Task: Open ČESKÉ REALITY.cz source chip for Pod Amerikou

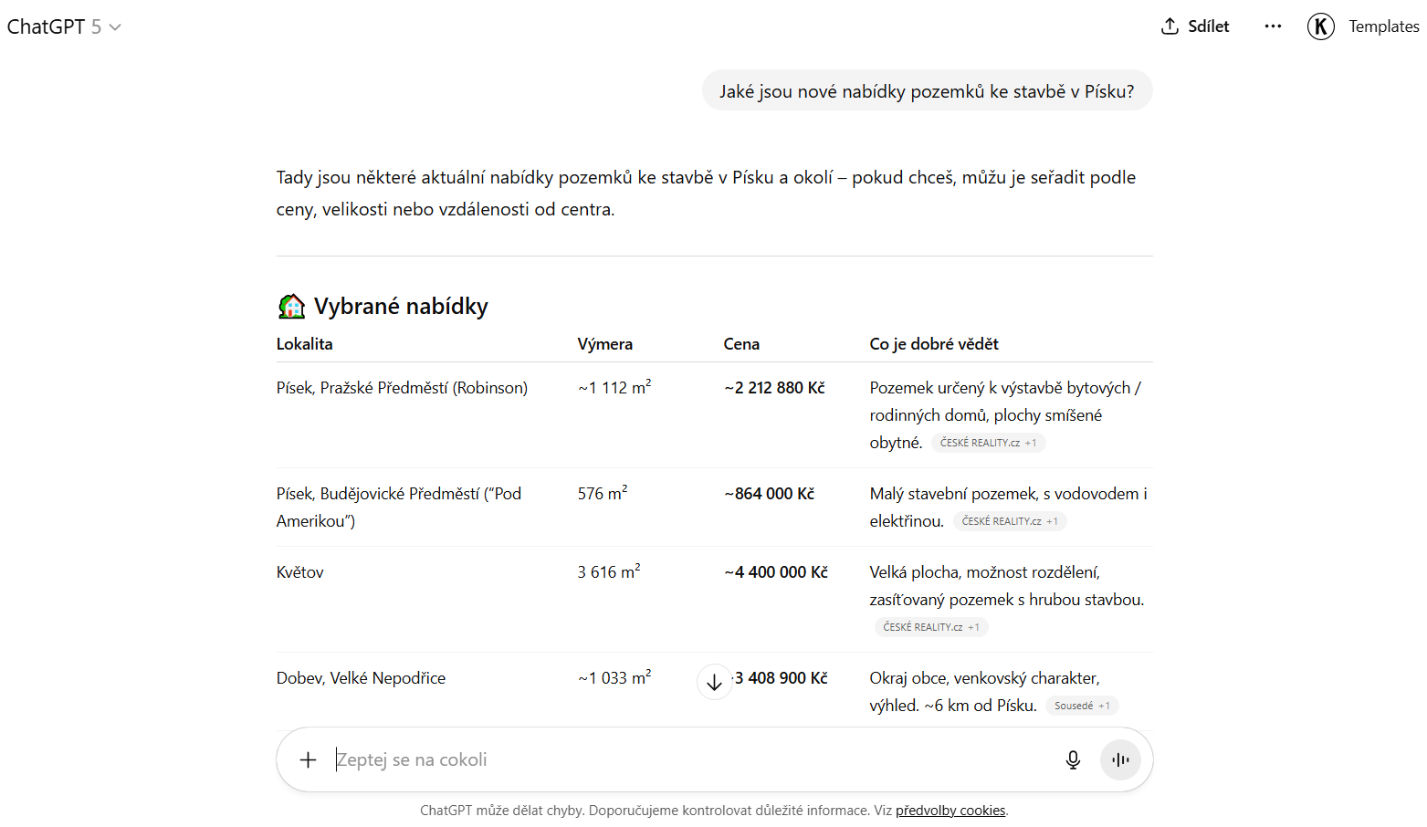Action: coord(1010,521)
